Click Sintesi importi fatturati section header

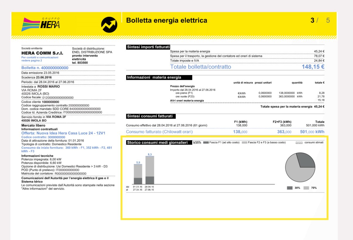pos(148,47)
